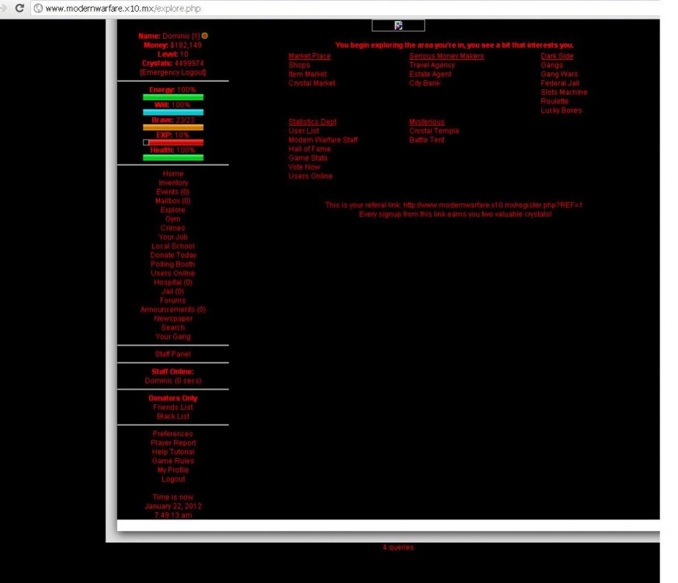Click the red EXP progress bar
678x583 pixels.
pyautogui.click(x=172, y=142)
